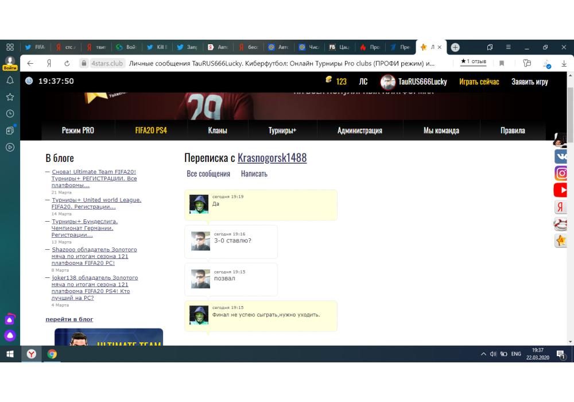Launch the upper Alice assistant icon
Screen dimensions: 574x402
coord(10,319)
